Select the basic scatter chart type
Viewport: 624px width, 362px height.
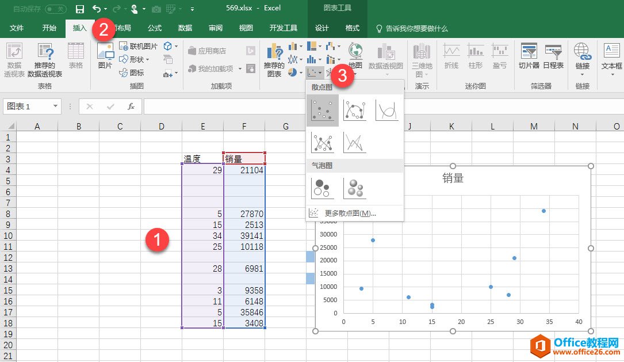(x=322, y=110)
